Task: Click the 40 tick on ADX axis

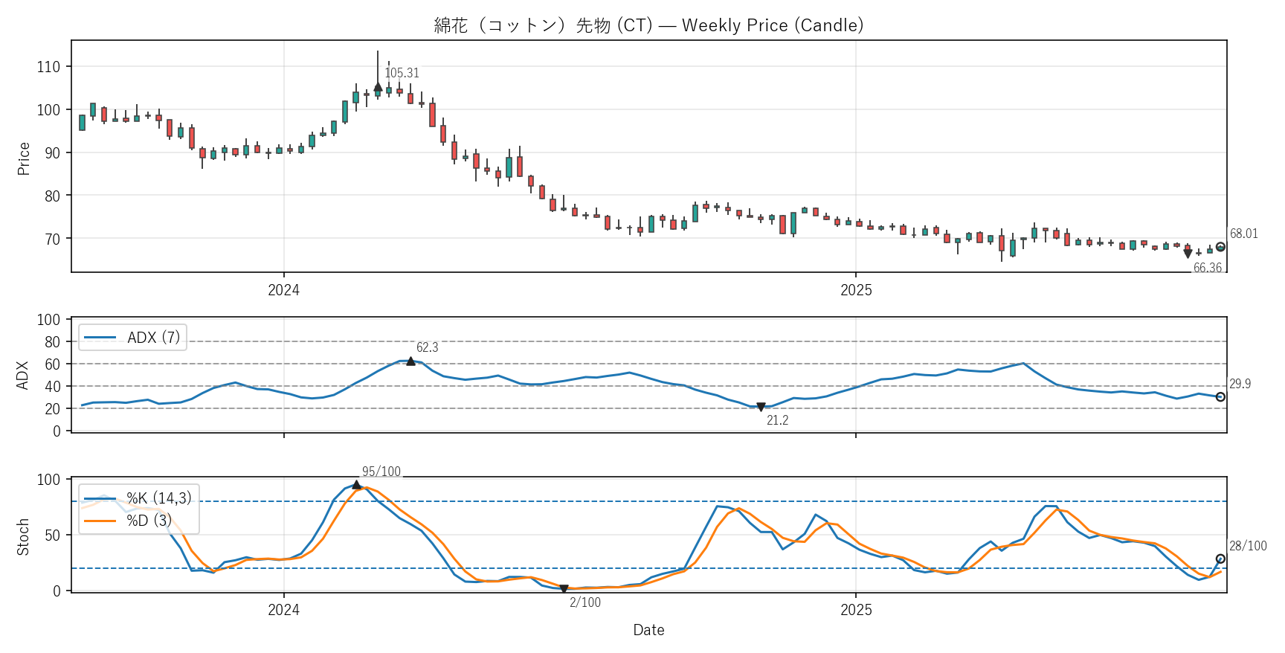Action: [x=52, y=387]
